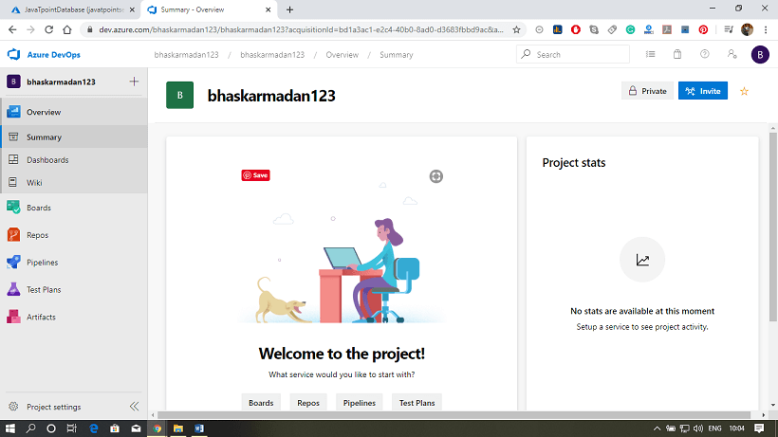
Task: Click the first bhaskarmadan123 breadcrumb link
Action: 186,54
